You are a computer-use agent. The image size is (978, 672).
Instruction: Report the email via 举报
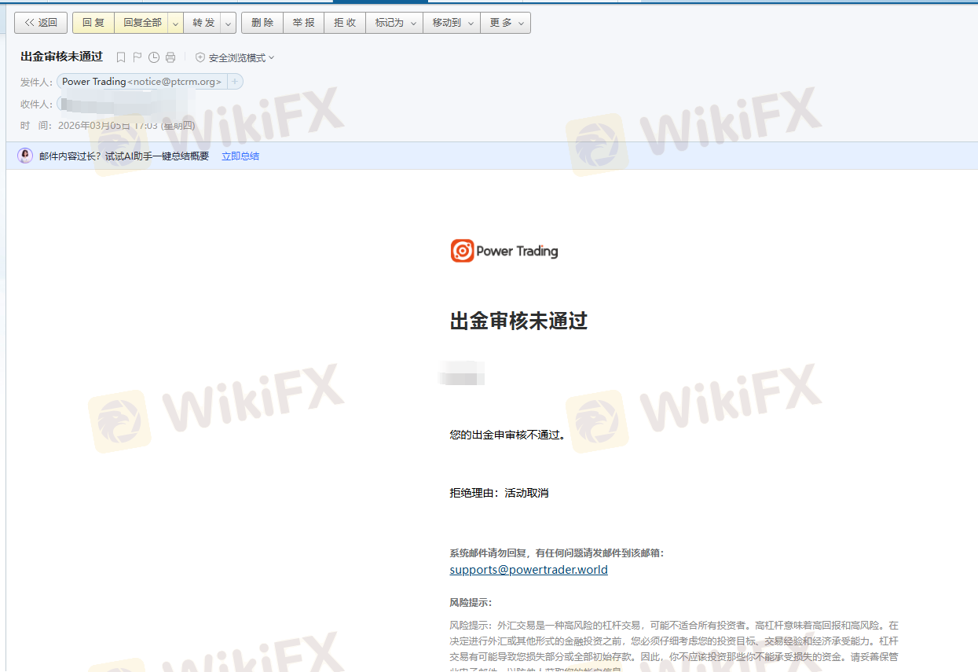tap(304, 23)
